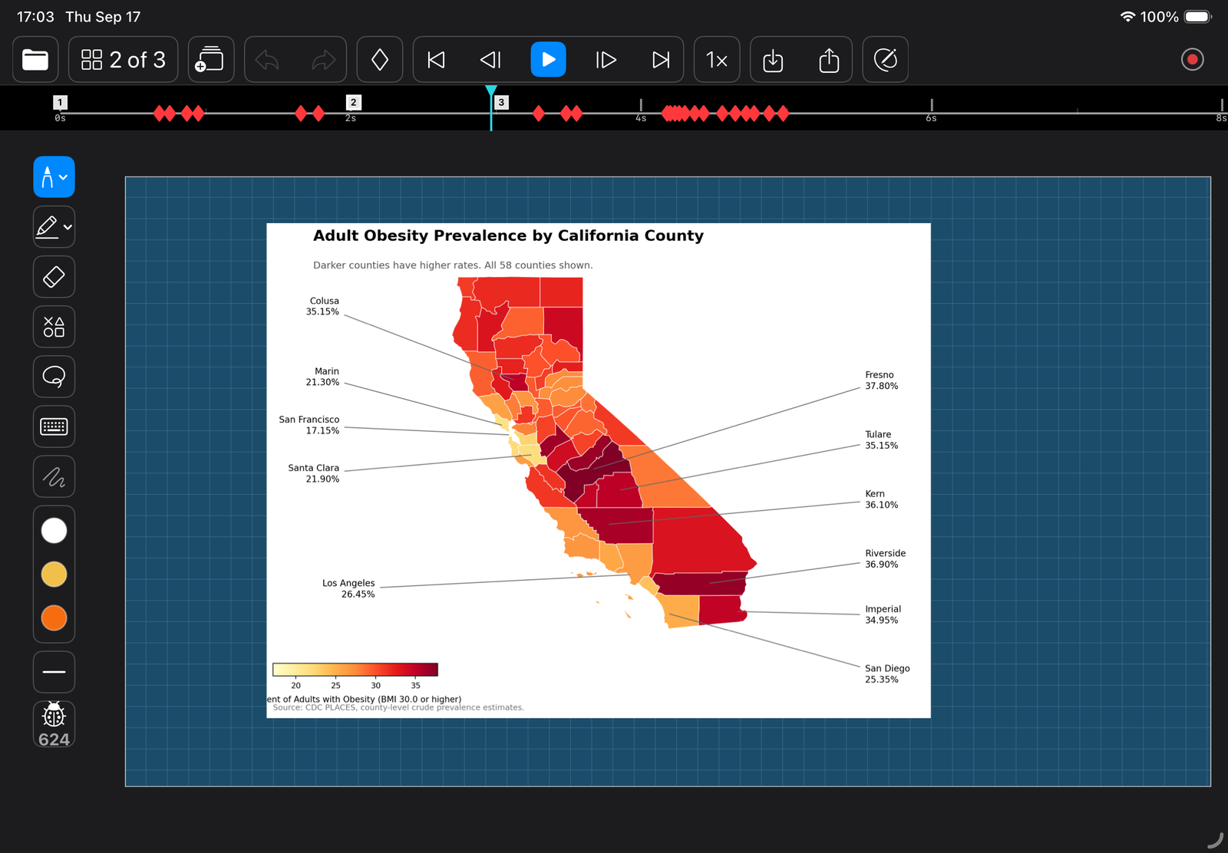
Task: Click the subtitle 'Darker counties have higher rates'
Action: pos(397,265)
